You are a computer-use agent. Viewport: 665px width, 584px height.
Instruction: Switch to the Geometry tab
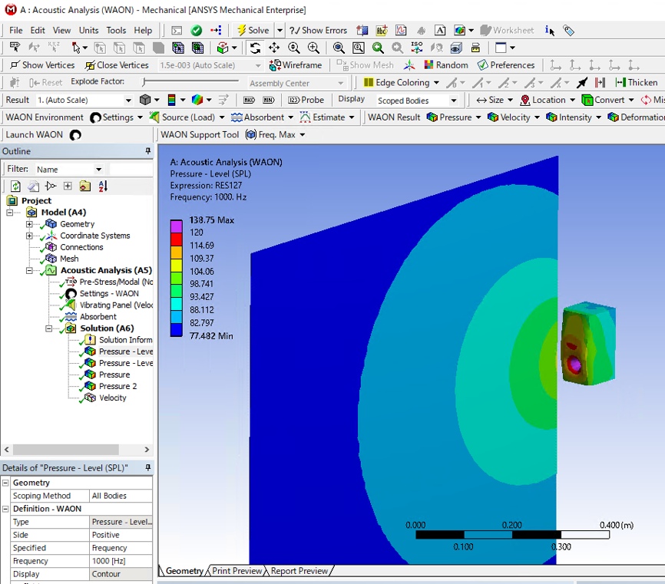184,571
